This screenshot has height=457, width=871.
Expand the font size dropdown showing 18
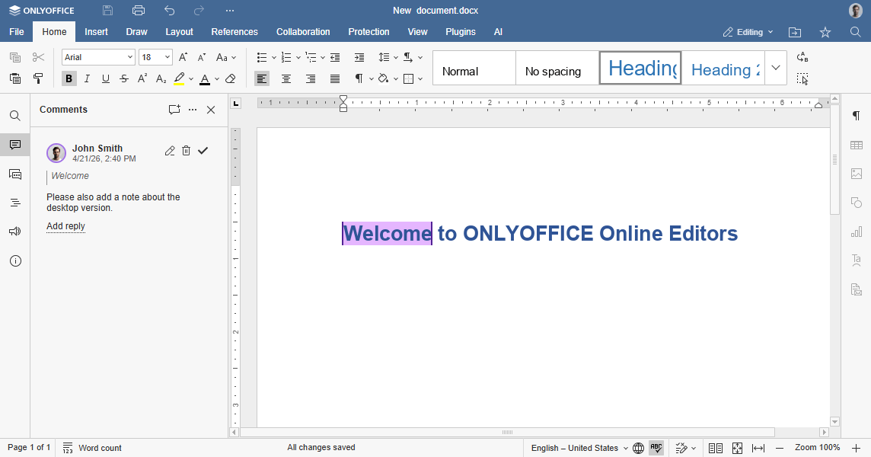[x=167, y=57]
